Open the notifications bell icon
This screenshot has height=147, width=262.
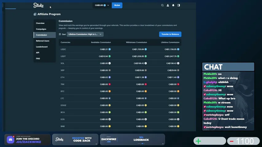coord(173,5)
